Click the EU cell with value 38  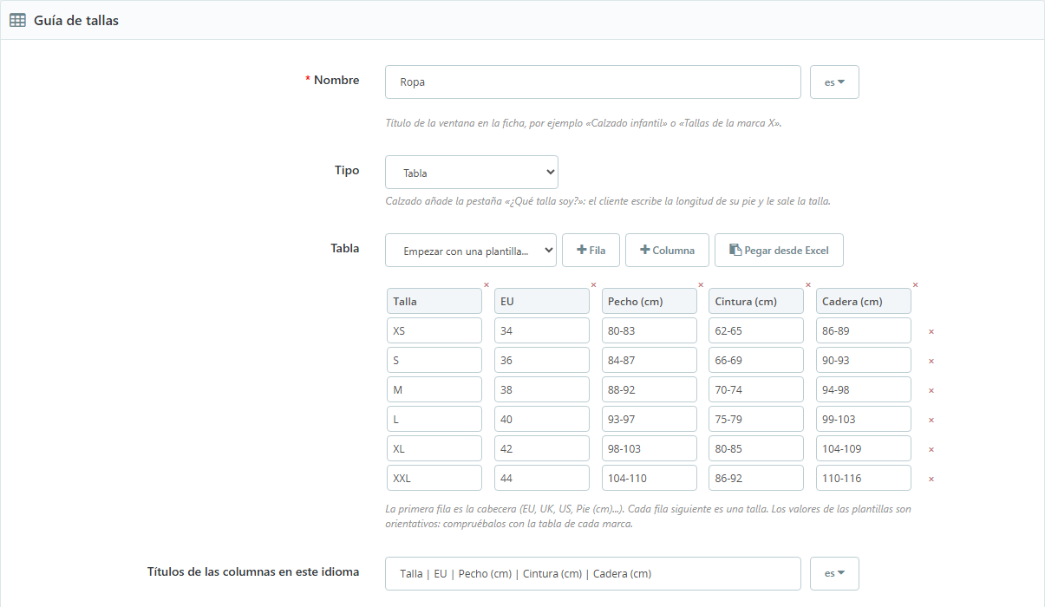542,389
